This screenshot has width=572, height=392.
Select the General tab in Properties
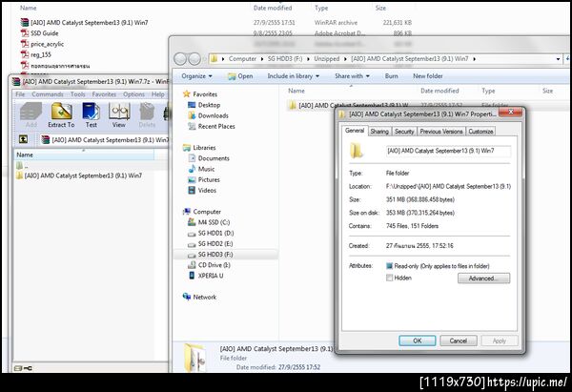[355, 131]
